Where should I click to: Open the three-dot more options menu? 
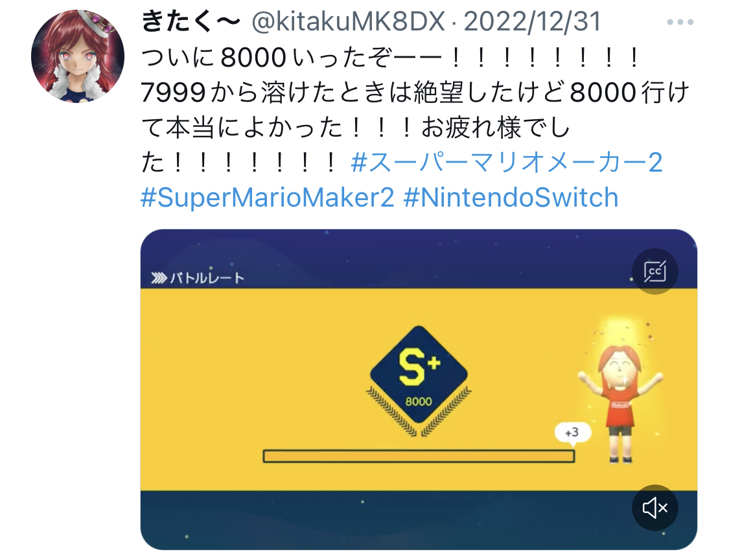[x=680, y=22]
